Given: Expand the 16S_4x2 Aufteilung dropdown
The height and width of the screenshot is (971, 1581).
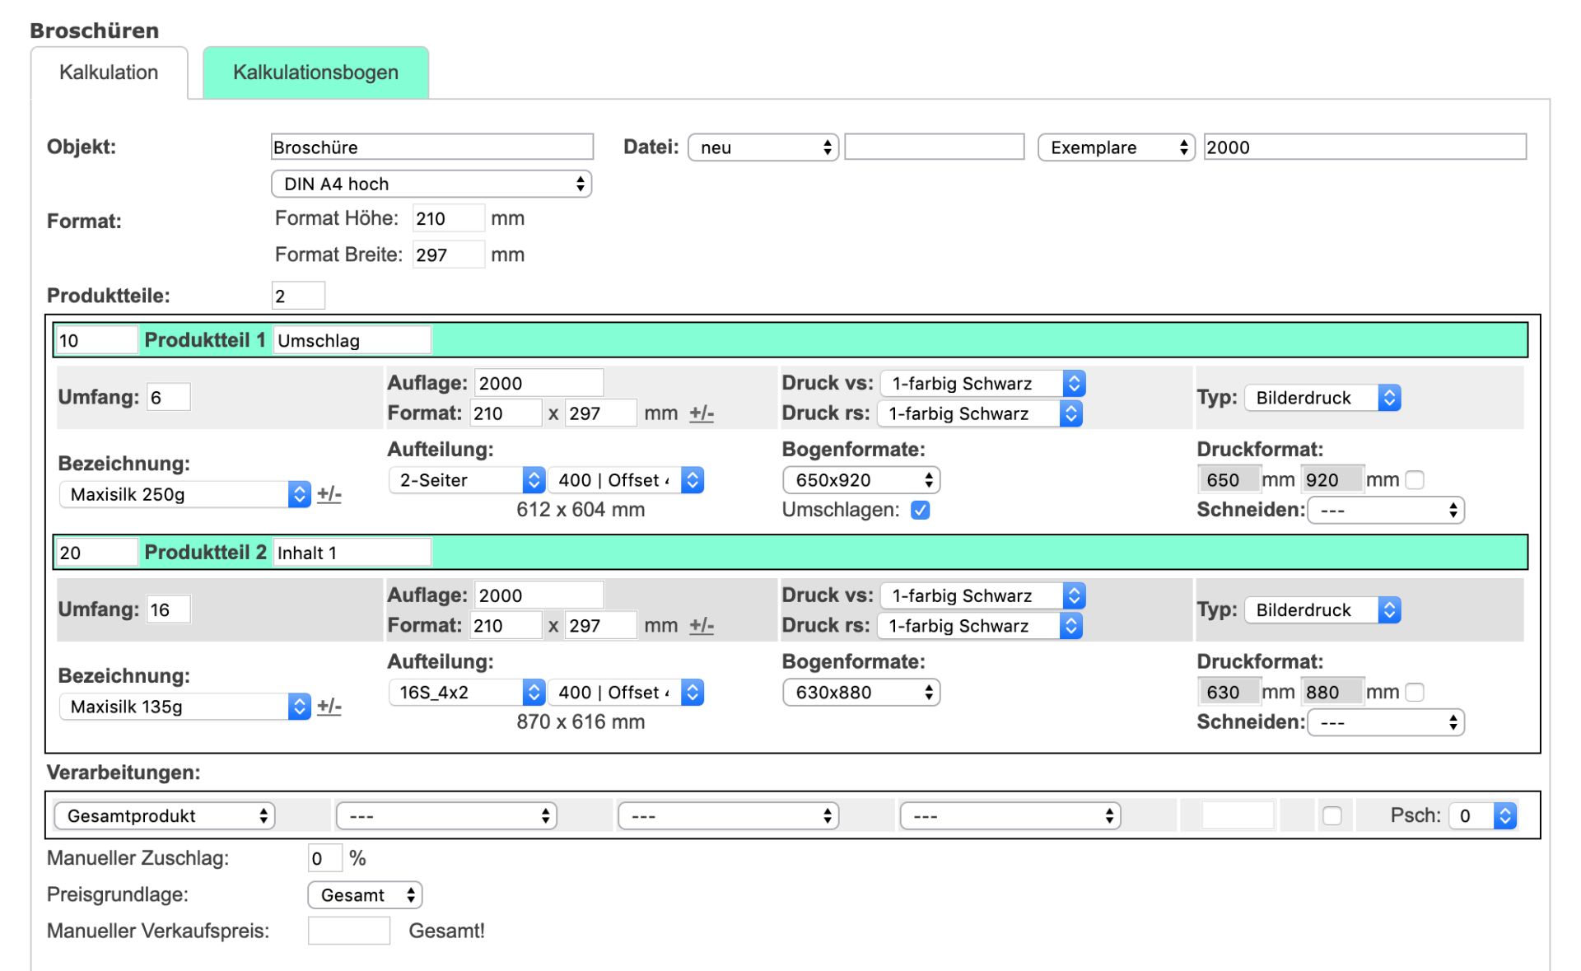Looking at the screenshot, I should point(466,692).
